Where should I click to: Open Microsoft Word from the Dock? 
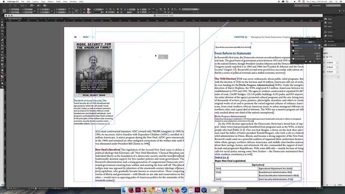tap(164, 190)
